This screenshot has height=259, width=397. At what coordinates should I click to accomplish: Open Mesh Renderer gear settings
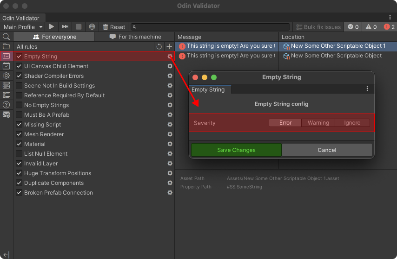[x=170, y=134]
